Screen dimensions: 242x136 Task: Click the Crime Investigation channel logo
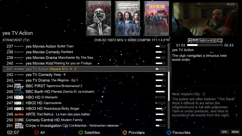pyautogui.click(x=19, y=126)
